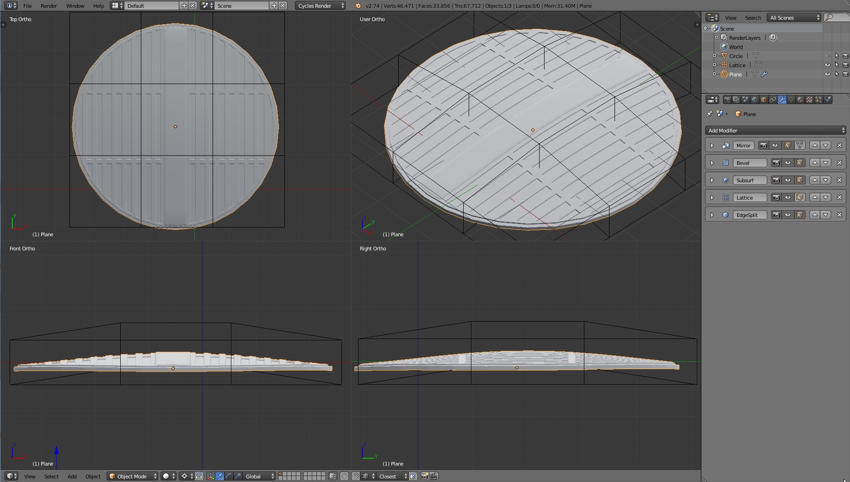Remove the EdgeSplit modifier
Image resolution: width=850 pixels, height=482 pixels.
(839, 215)
